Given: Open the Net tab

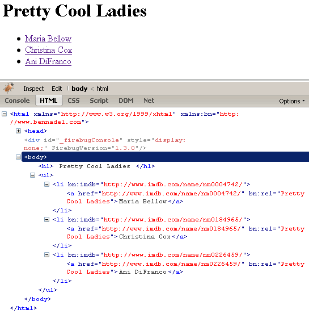Looking at the screenshot, I should [149, 101].
